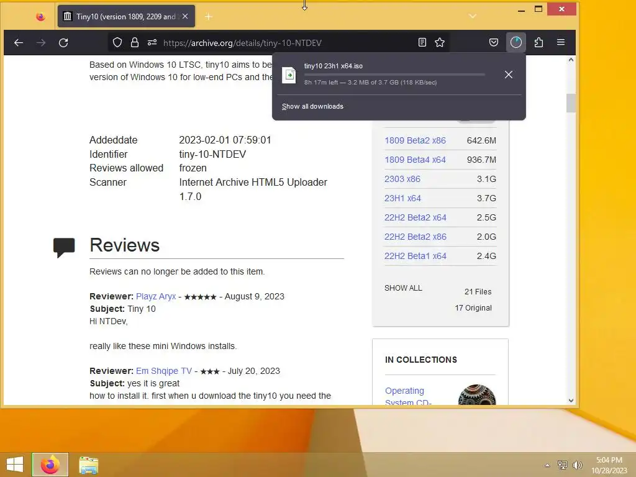Download the 22H2 Beta2 x64 file
Image resolution: width=636 pixels, height=477 pixels.
tap(416, 217)
